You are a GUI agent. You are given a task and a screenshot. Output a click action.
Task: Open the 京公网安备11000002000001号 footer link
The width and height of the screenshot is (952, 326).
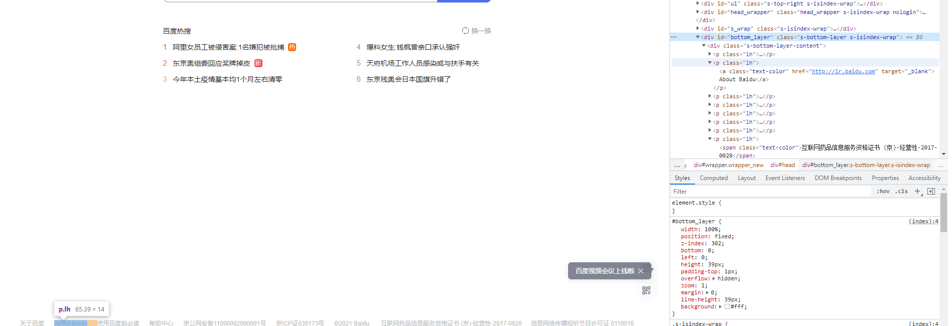225,323
